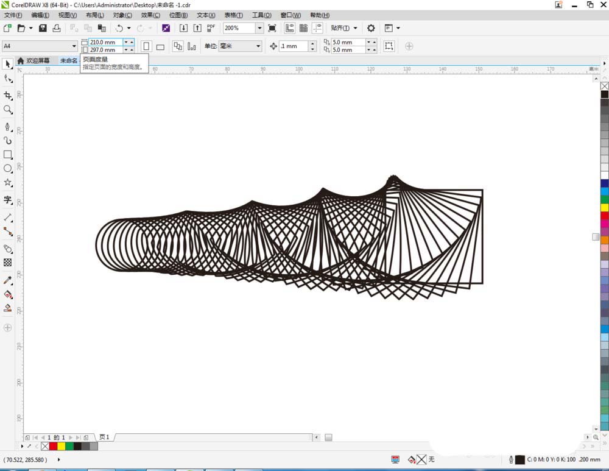Go to next page arrow
The width and height of the screenshot is (609, 471).
click(x=71, y=437)
